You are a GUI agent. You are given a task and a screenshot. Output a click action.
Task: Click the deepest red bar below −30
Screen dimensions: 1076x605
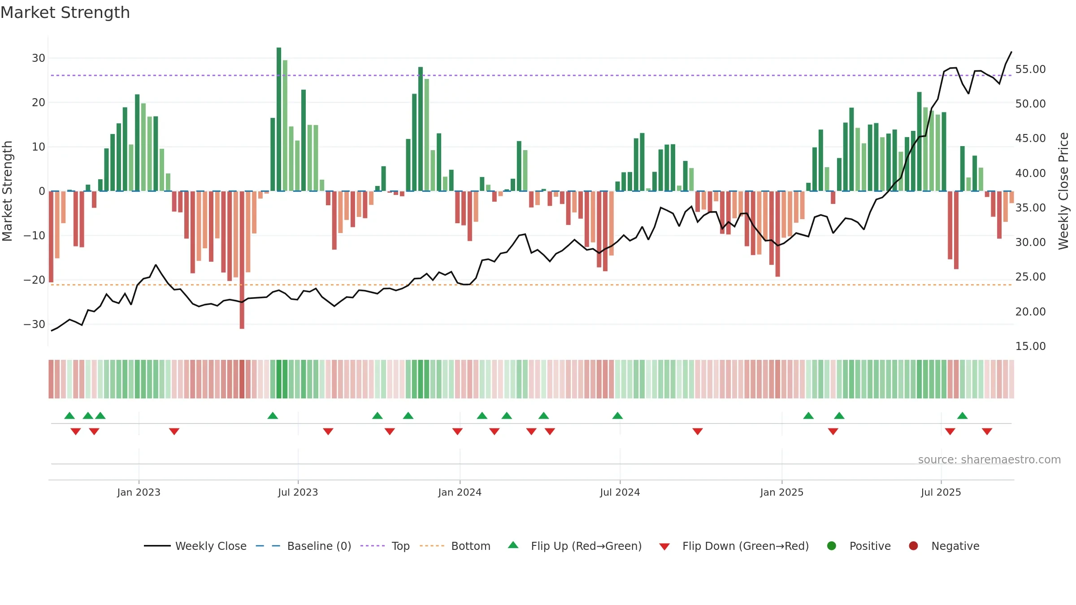click(242, 260)
